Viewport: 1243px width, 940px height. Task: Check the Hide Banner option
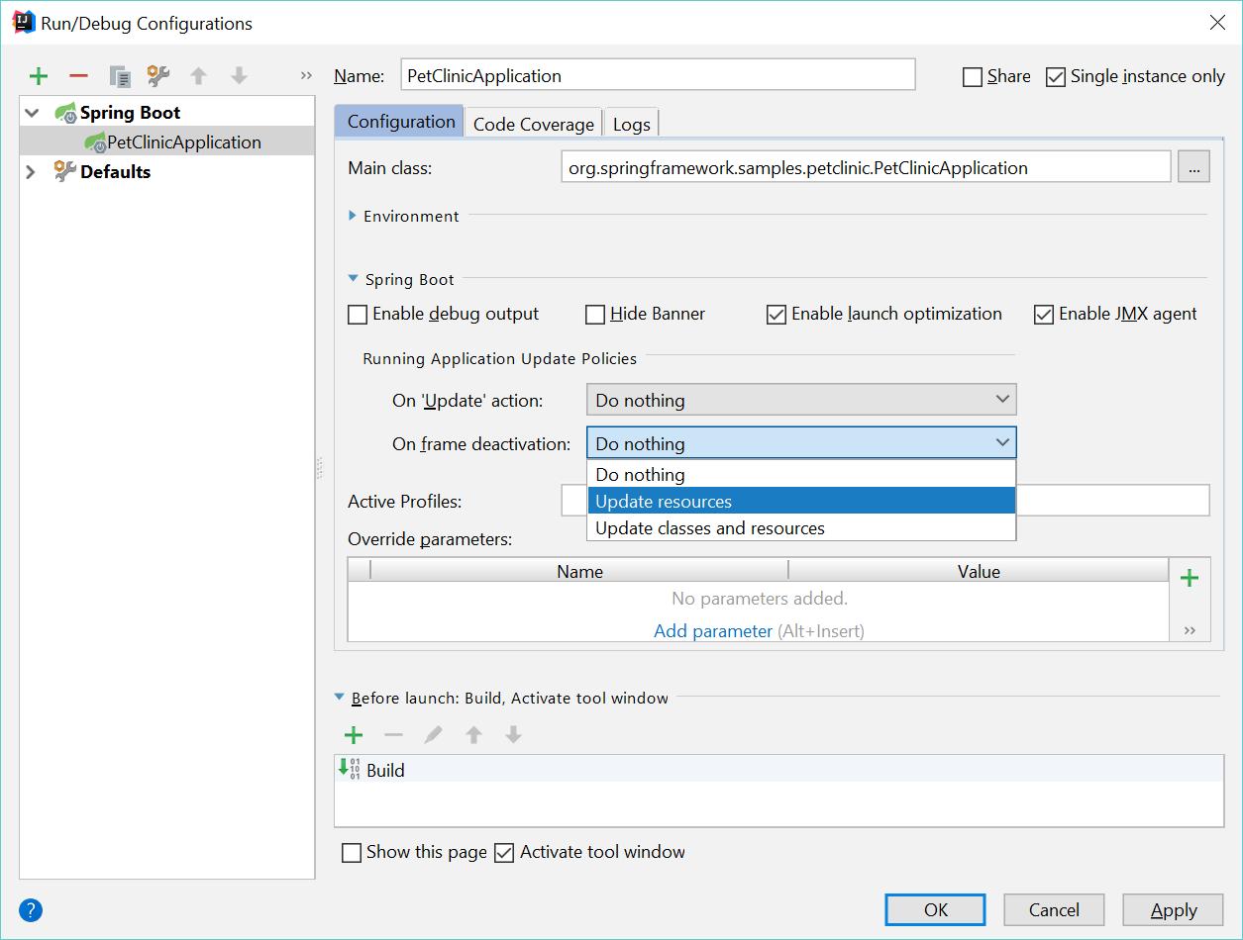click(595, 315)
